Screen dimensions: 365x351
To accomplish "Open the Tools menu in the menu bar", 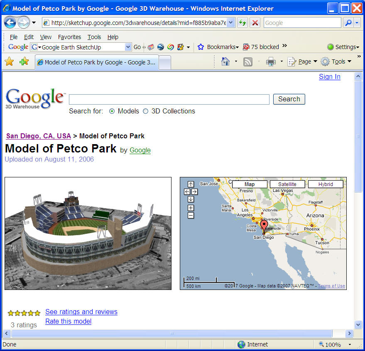I will (x=94, y=37).
